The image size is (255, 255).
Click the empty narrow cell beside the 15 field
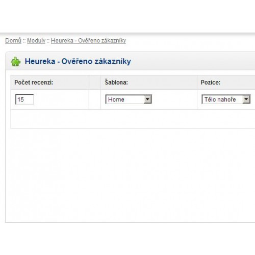click(x=95, y=99)
